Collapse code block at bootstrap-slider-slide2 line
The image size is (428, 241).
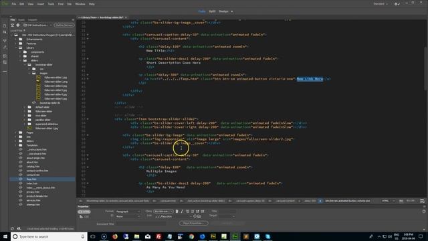coord(88,119)
